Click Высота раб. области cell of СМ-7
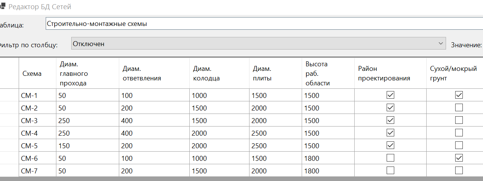This screenshot has height=181, width=483. (328, 171)
